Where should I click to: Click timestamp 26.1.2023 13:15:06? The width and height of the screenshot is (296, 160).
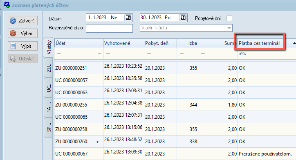[123, 127]
